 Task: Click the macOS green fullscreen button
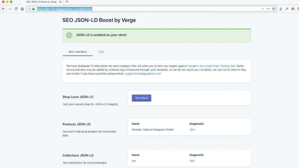tap(11, 2)
